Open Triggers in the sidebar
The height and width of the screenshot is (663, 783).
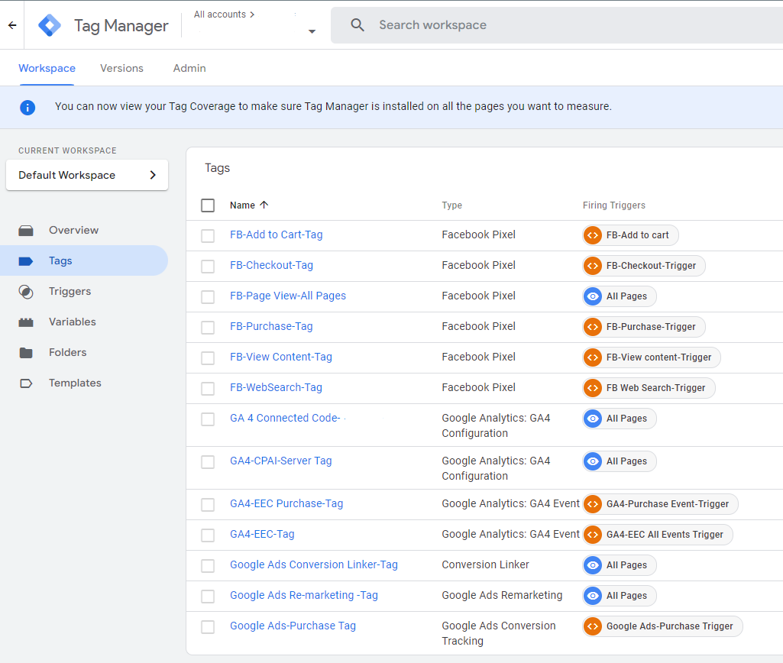pos(84,292)
